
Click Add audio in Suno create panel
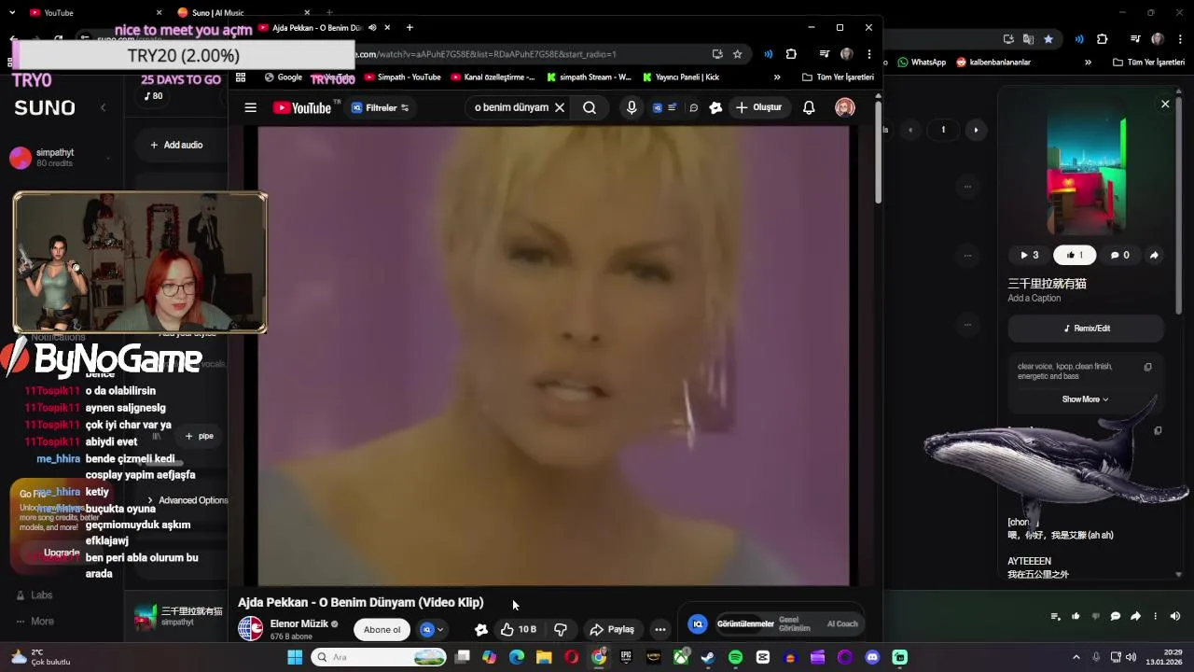point(176,145)
